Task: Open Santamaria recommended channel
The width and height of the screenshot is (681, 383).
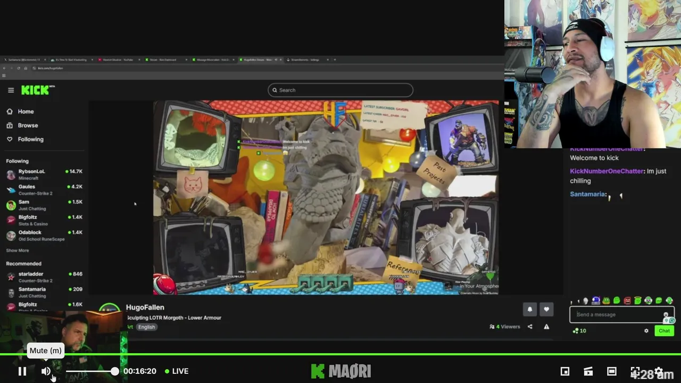Action: [x=44, y=292]
